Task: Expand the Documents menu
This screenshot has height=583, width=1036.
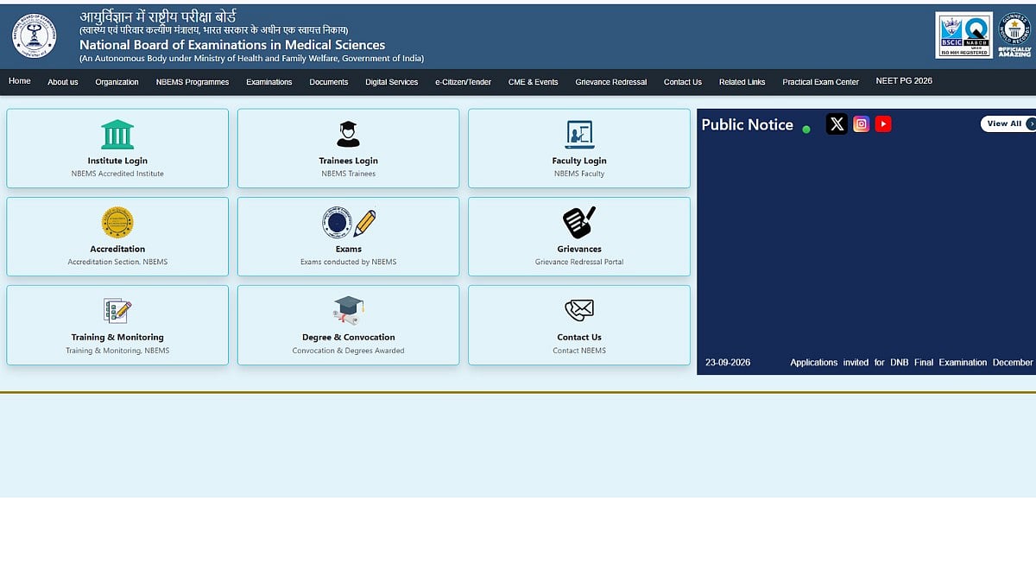Action: click(x=329, y=82)
